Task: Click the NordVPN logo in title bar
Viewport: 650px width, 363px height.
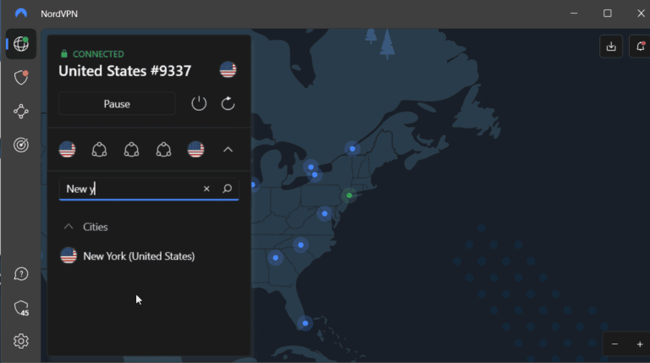Action: (x=20, y=14)
